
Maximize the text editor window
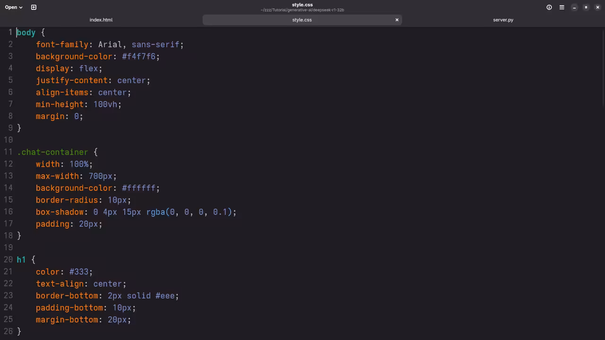tap(586, 7)
